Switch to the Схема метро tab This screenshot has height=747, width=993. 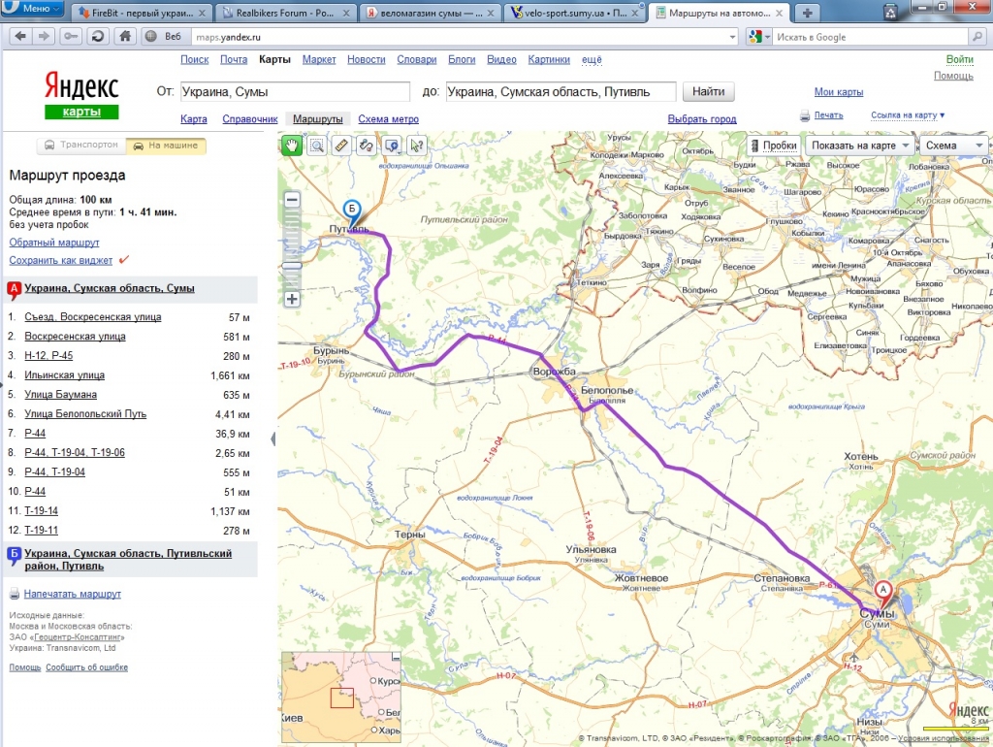point(388,119)
